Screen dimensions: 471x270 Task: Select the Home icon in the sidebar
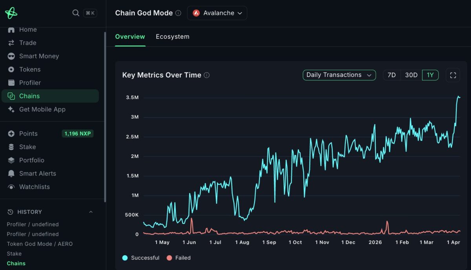tap(11, 29)
